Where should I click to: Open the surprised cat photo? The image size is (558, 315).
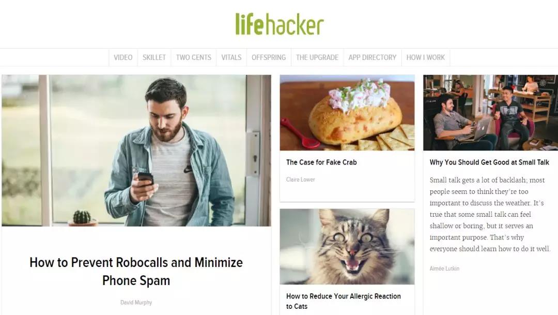[x=347, y=247]
